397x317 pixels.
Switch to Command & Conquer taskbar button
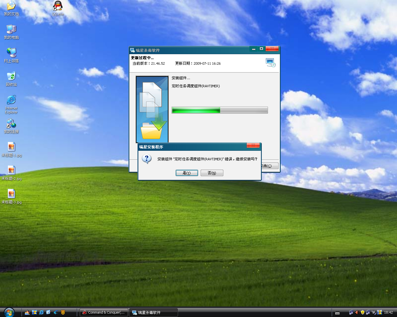[x=104, y=312]
